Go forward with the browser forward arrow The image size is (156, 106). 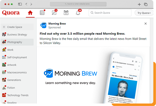31,4
